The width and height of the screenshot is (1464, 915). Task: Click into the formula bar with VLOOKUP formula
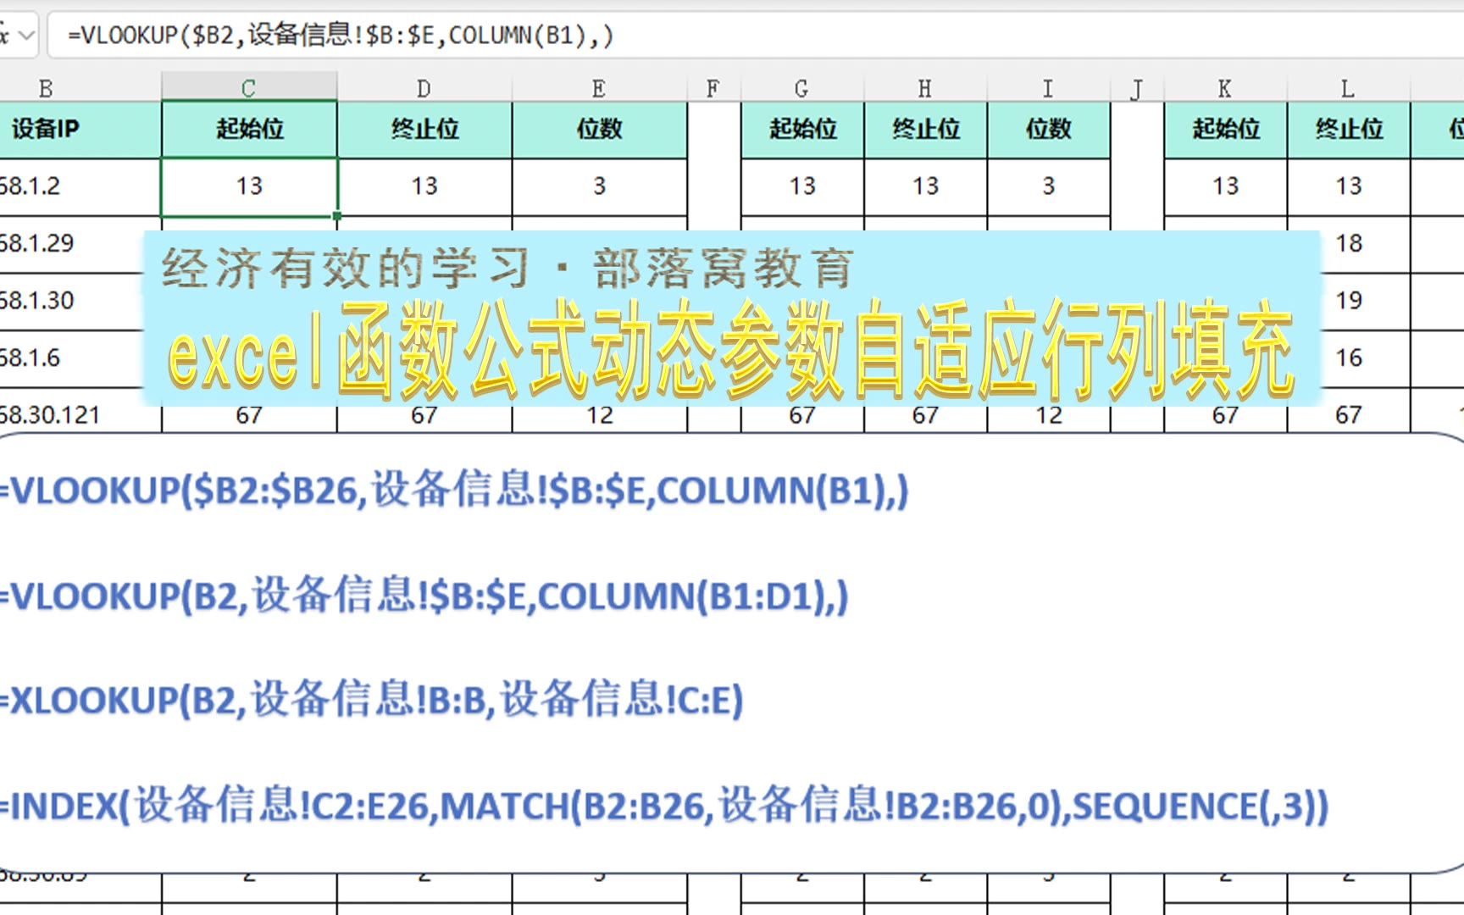click(x=756, y=36)
